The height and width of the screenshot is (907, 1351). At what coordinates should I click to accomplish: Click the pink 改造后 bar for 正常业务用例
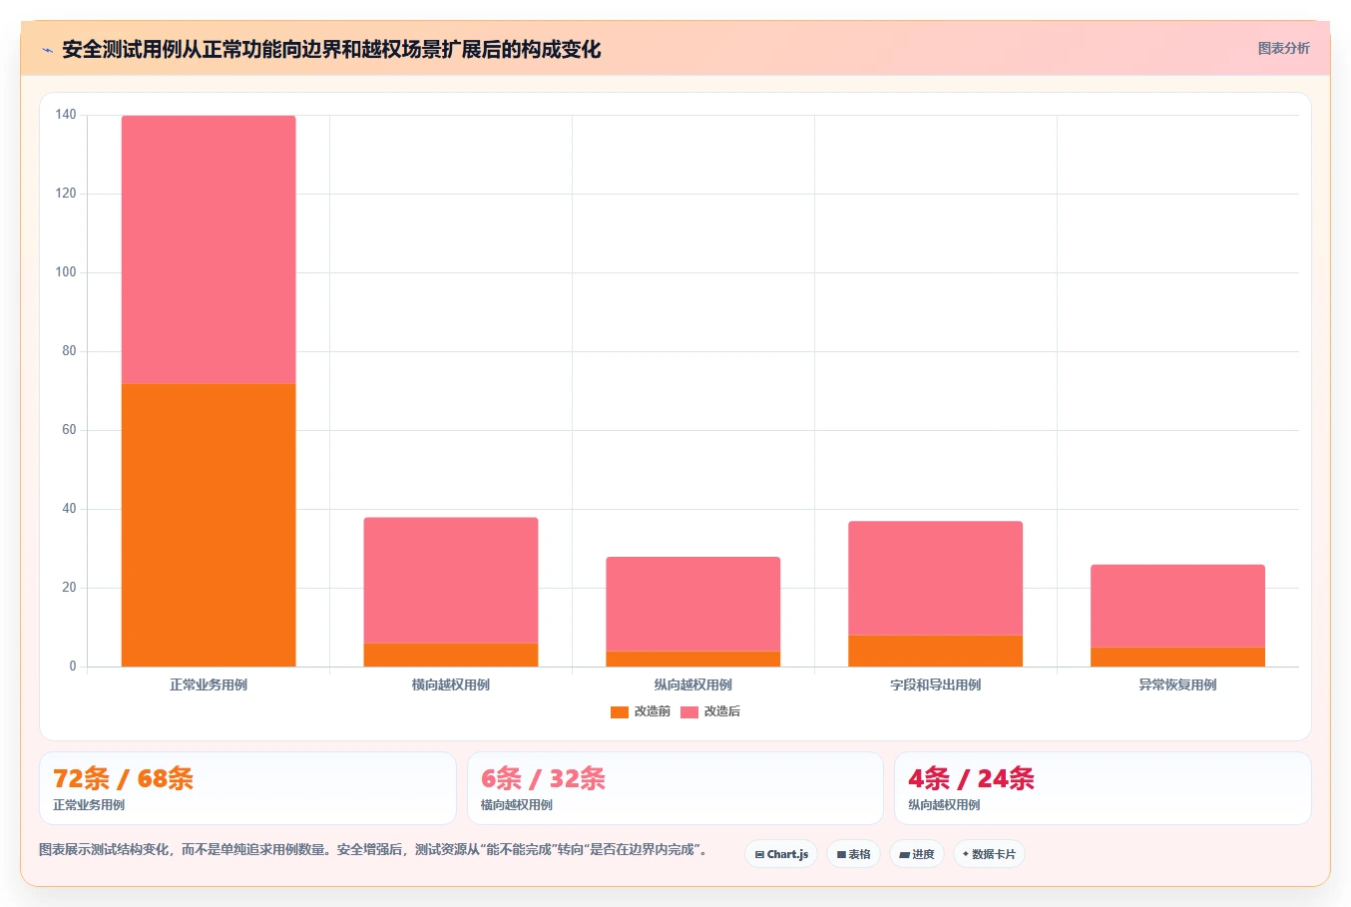pyautogui.click(x=209, y=249)
